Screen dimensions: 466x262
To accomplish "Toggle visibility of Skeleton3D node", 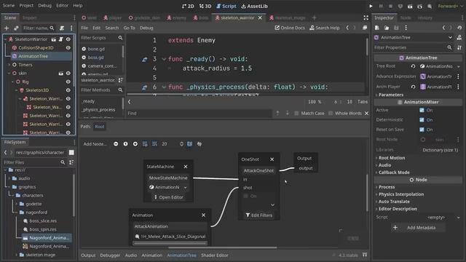I will click(x=68, y=90).
